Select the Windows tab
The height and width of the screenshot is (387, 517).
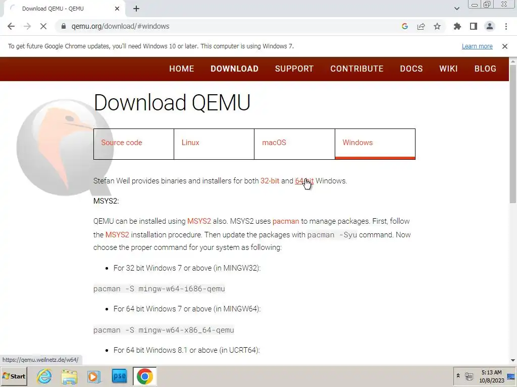(375, 144)
